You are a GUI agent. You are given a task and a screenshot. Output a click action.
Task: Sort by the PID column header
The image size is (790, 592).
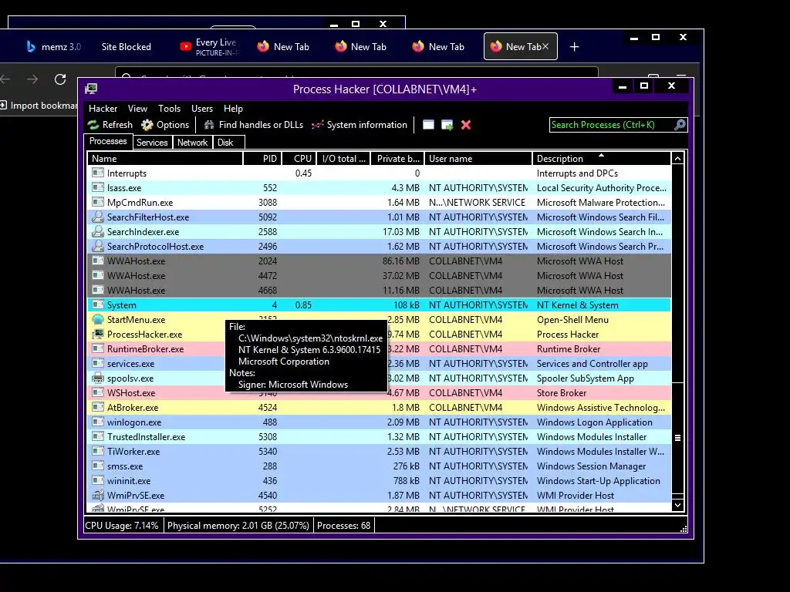click(262, 159)
